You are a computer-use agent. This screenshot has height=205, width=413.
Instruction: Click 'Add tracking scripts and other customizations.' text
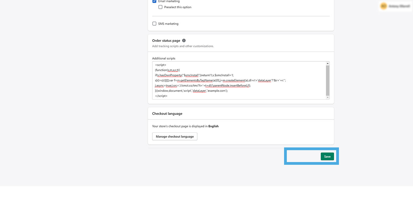coord(183,46)
